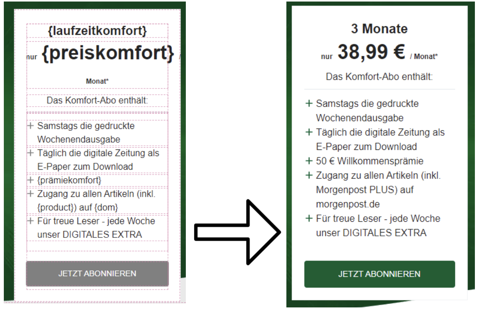Click the 38,99 € price text
The width and height of the screenshot is (481, 312).
pos(372,52)
